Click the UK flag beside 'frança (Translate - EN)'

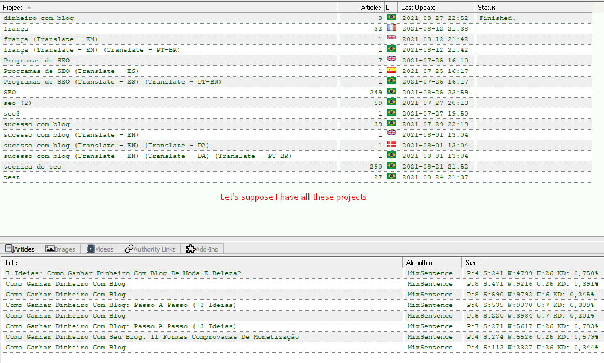[x=392, y=38]
